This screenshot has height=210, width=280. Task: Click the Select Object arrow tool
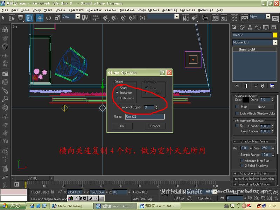point(3,18)
